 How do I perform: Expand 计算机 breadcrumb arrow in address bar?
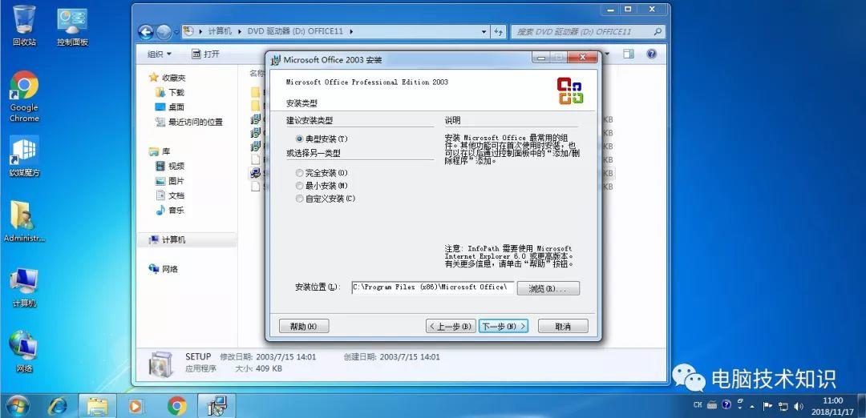click(x=241, y=31)
